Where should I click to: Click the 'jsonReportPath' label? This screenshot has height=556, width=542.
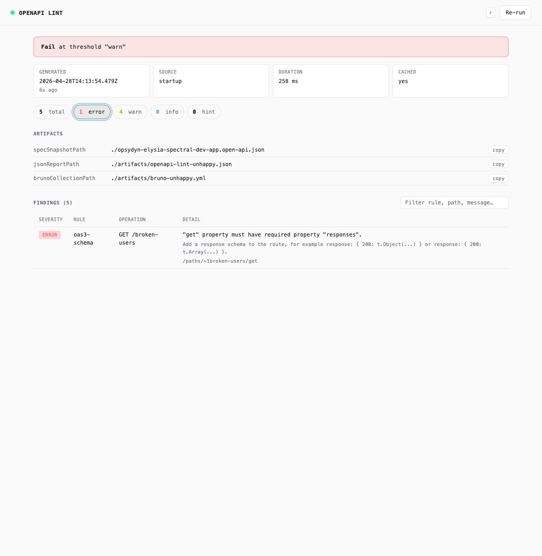pyautogui.click(x=56, y=164)
